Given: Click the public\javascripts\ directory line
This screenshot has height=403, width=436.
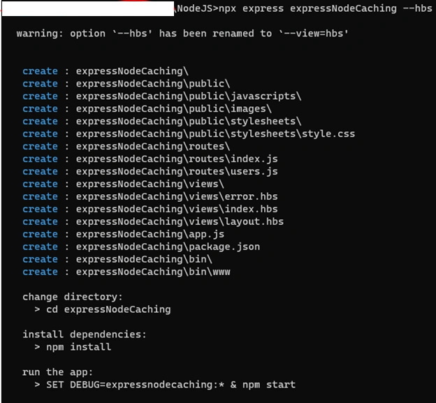Looking at the screenshot, I should pos(162,96).
